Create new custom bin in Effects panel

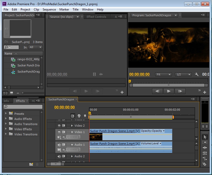tap(31, 164)
